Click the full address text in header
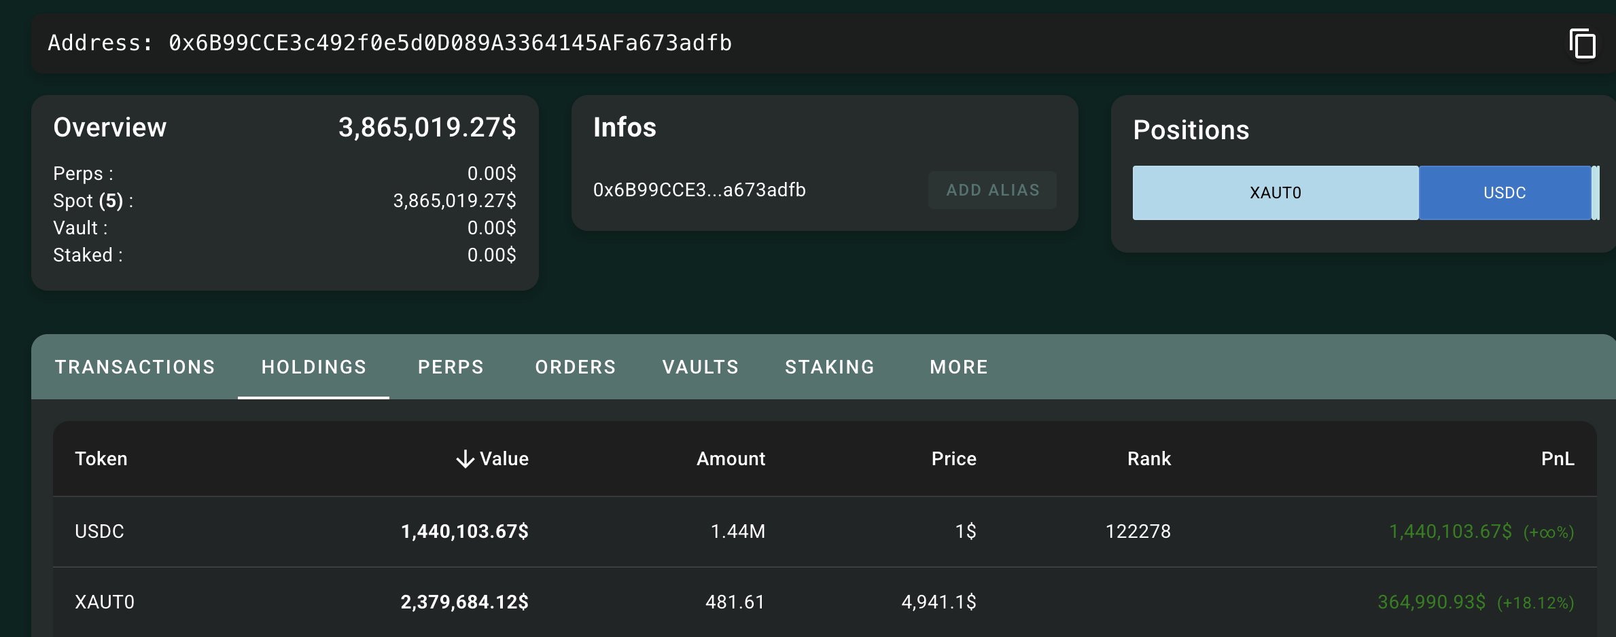 (450, 43)
